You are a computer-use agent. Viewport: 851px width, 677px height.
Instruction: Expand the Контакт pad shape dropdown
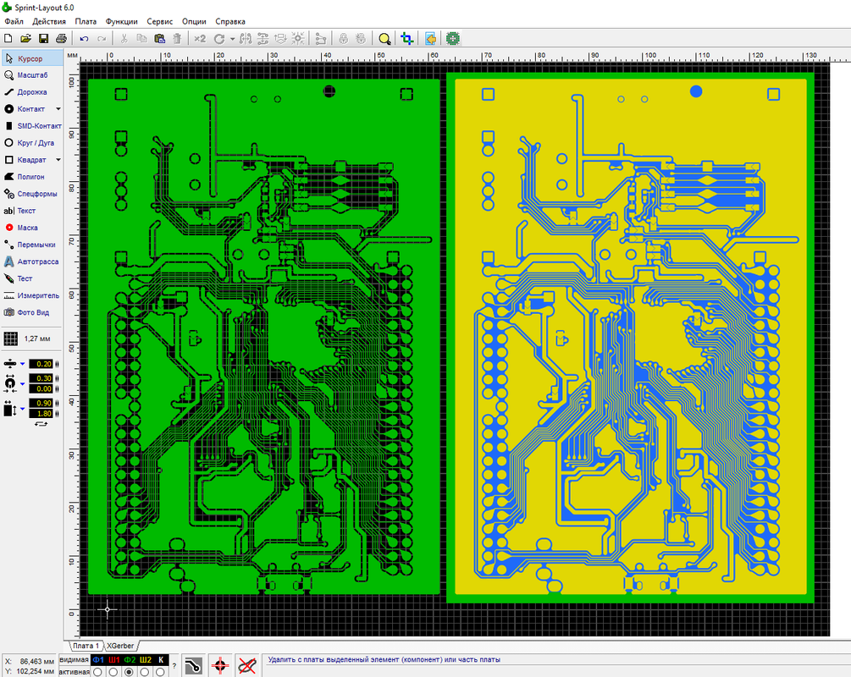58,109
